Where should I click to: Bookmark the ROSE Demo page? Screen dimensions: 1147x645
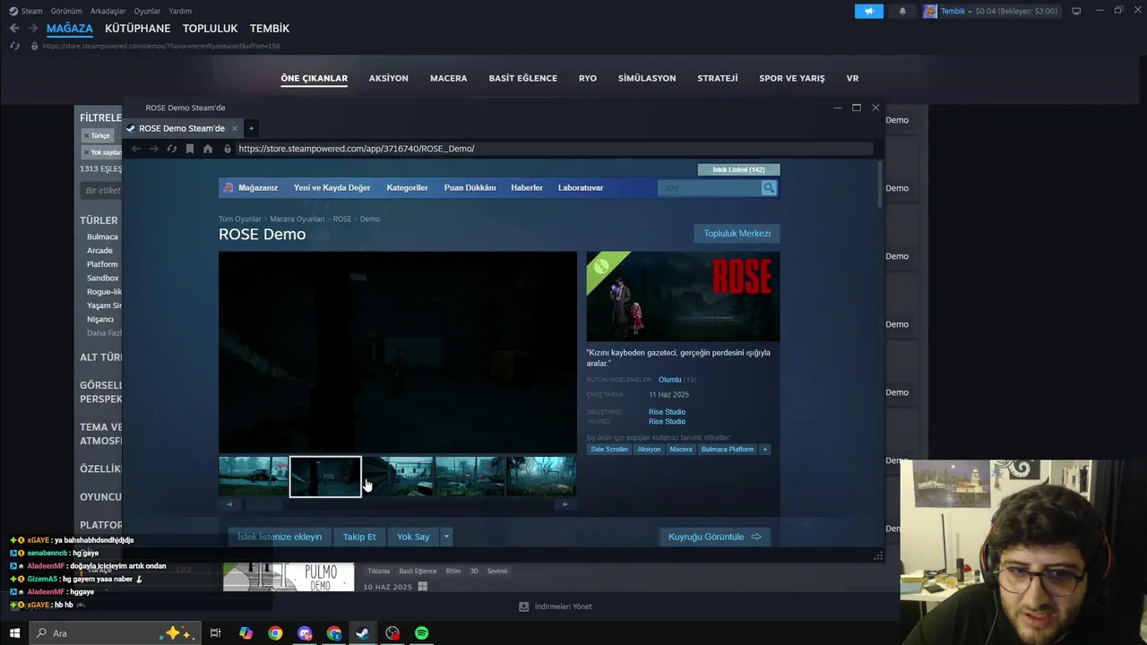(x=190, y=149)
